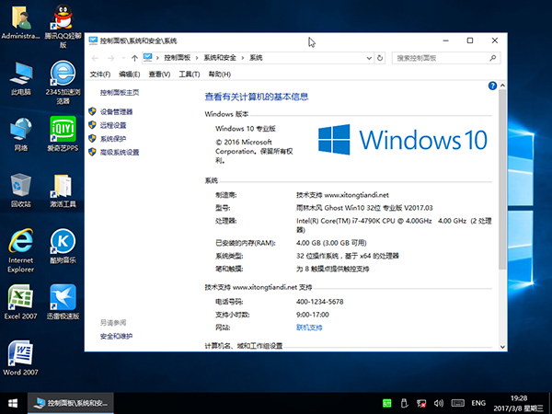
Task: Open 高级系统设置 in the left panel
Action: click(120, 152)
